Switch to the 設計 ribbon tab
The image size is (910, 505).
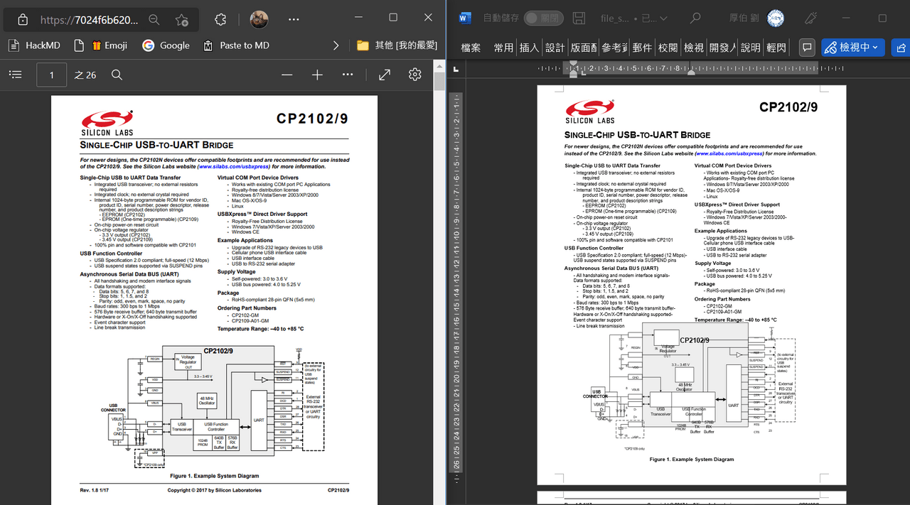(x=555, y=48)
